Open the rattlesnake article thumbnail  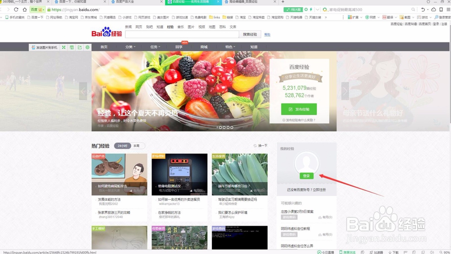coord(120,174)
